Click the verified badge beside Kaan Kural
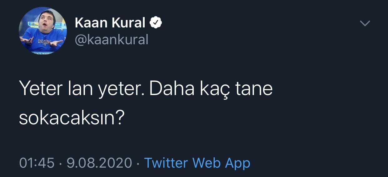 coord(156,23)
